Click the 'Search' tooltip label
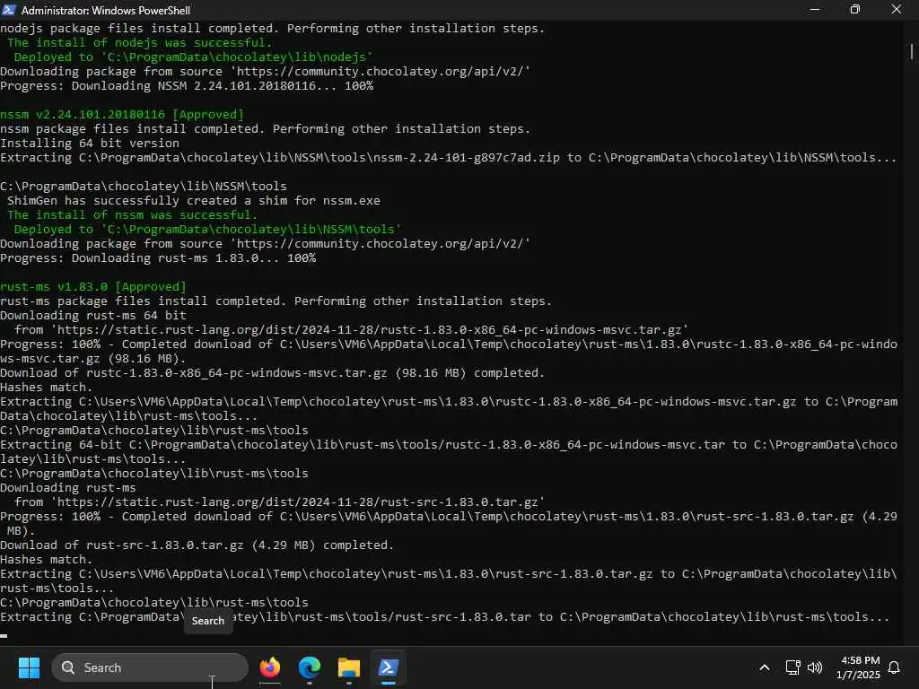 coord(208,621)
